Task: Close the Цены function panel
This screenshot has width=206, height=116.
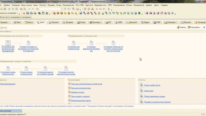Action: 204,27
